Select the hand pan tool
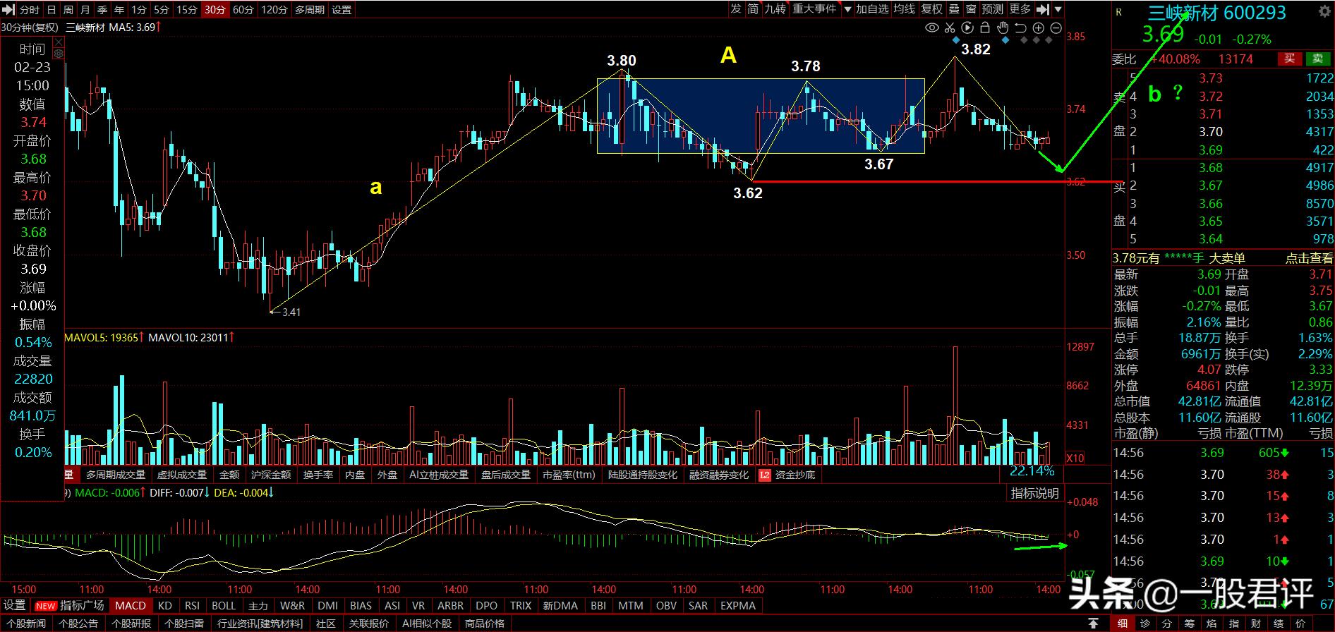This screenshot has width=1335, height=632. coord(1003,28)
